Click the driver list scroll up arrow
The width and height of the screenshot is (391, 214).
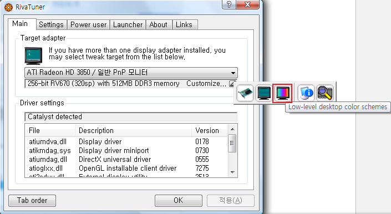pyautogui.click(x=232, y=129)
